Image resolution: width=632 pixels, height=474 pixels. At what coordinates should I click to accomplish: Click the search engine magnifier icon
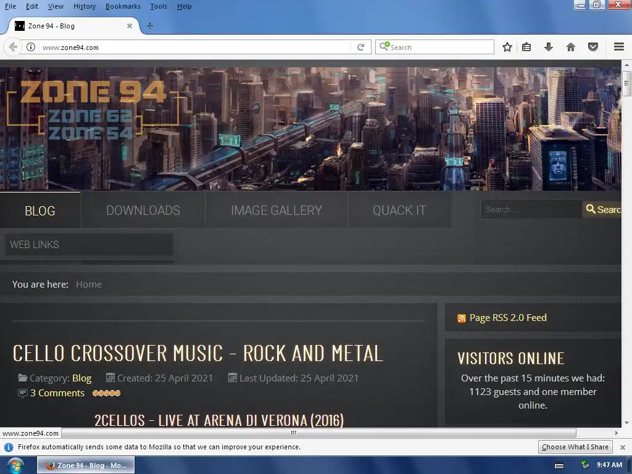pyautogui.click(x=384, y=46)
